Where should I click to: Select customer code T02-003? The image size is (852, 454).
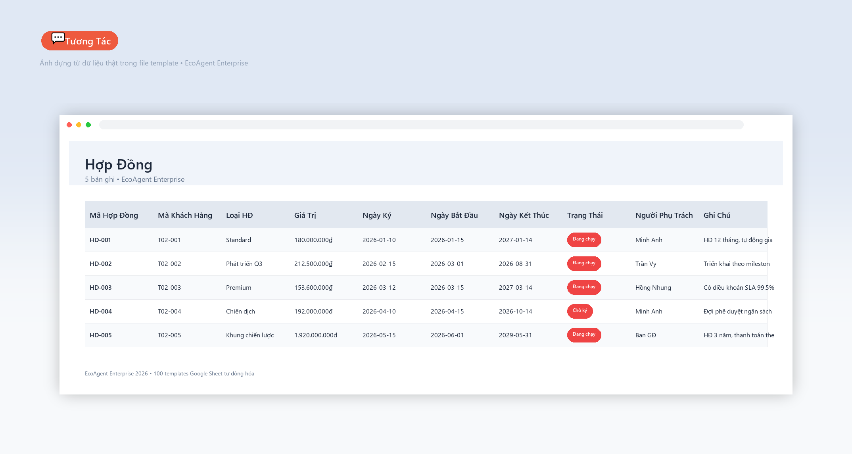pyautogui.click(x=169, y=288)
